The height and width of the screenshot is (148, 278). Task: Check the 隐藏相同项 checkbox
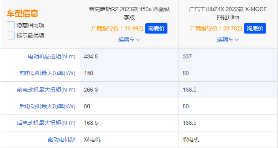tap(11, 25)
